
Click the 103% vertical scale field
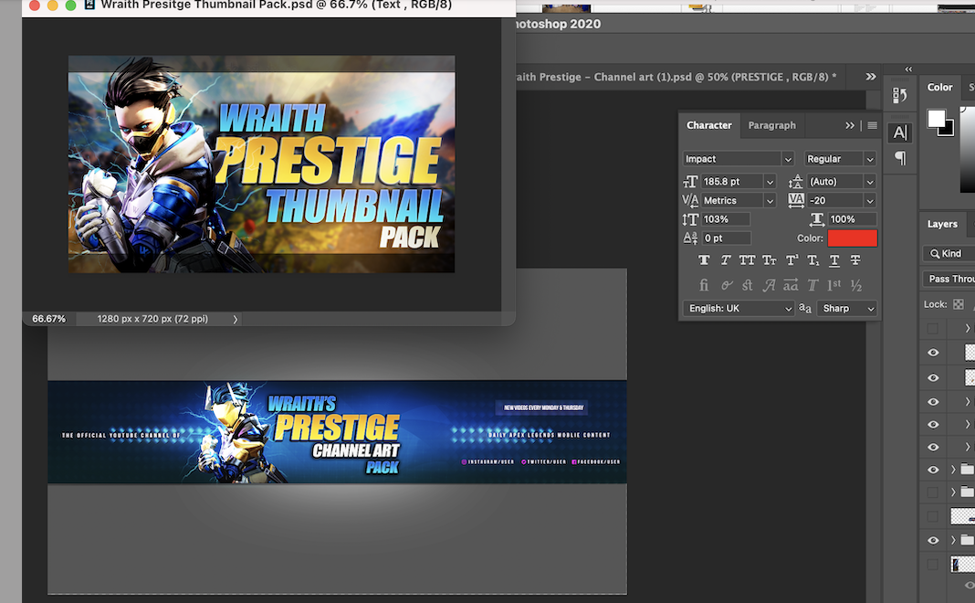coord(726,219)
